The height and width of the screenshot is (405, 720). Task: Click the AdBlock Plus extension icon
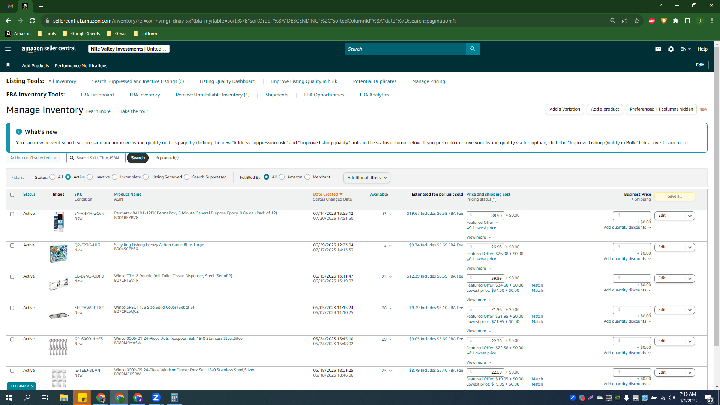[652, 21]
